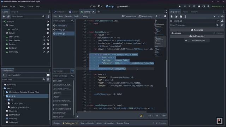
Task: Toggle visibility of Button2 node
Action: tap(48, 48)
